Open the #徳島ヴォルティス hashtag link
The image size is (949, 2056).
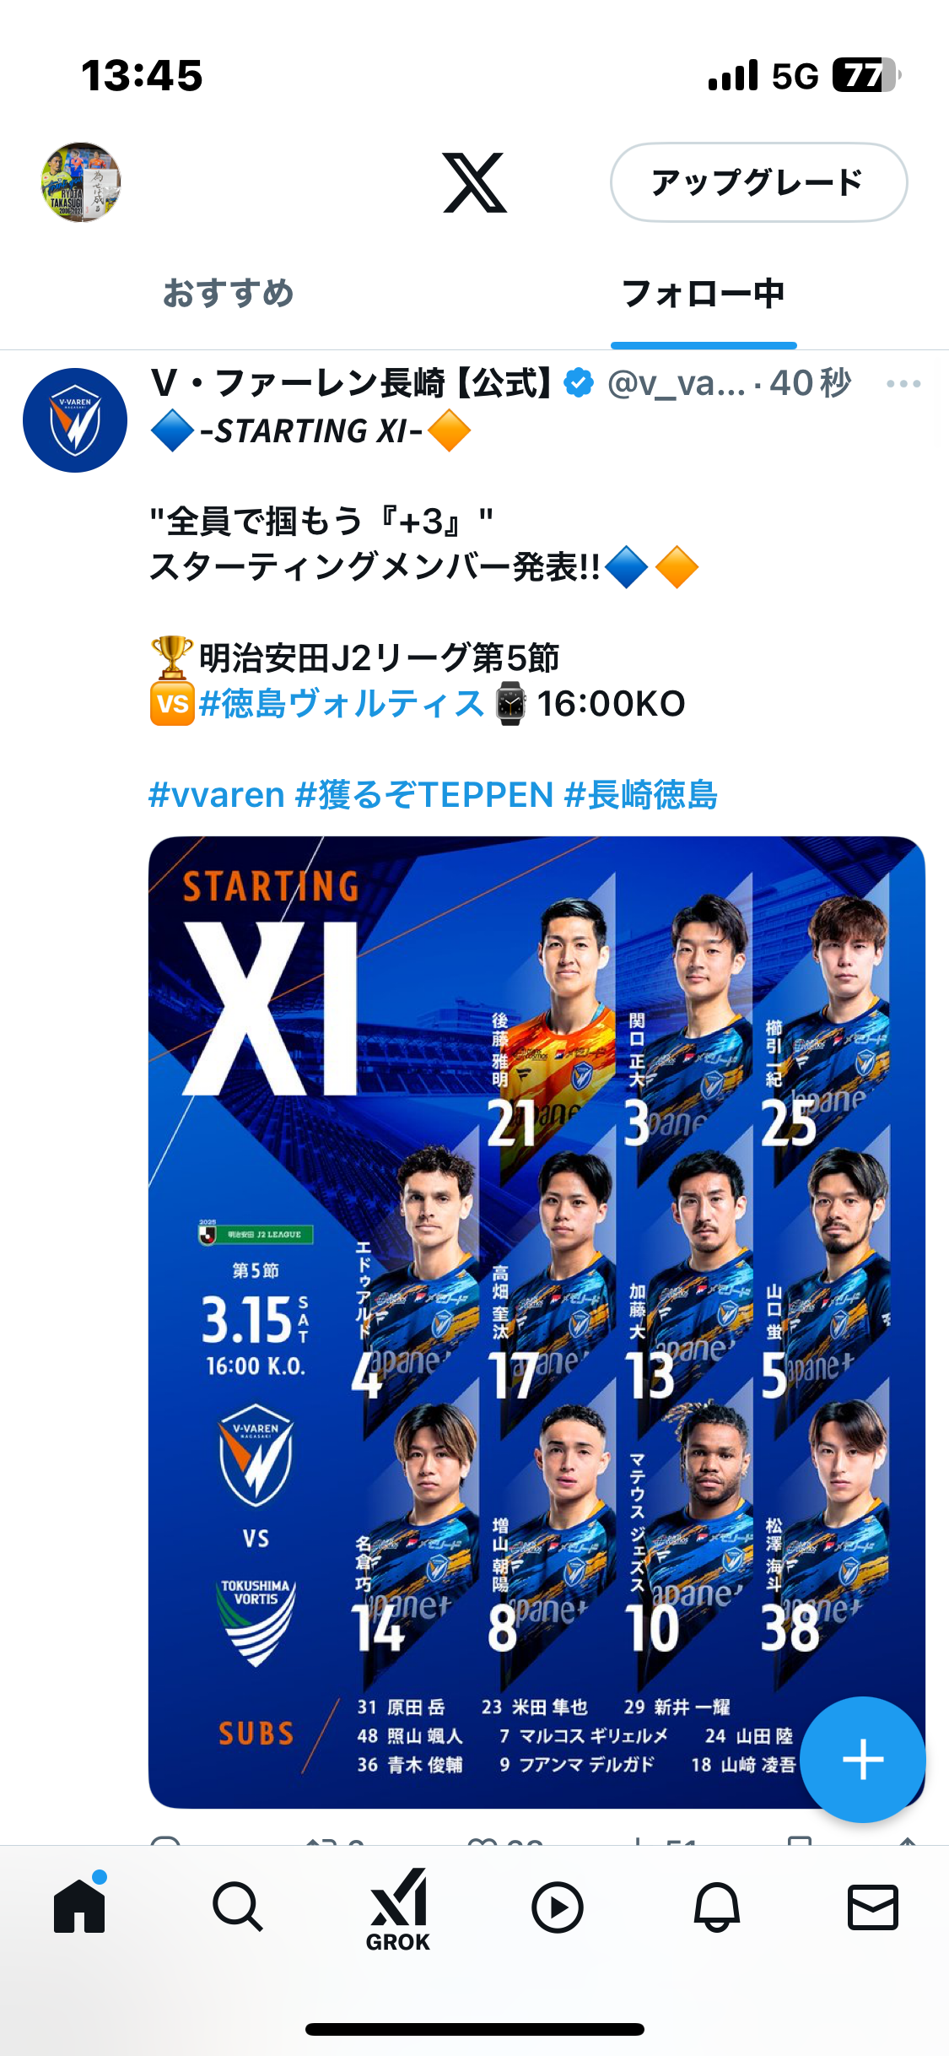(x=342, y=703)
